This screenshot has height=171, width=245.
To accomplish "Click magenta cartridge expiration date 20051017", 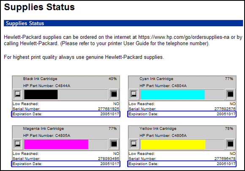I will coord(110,164).
